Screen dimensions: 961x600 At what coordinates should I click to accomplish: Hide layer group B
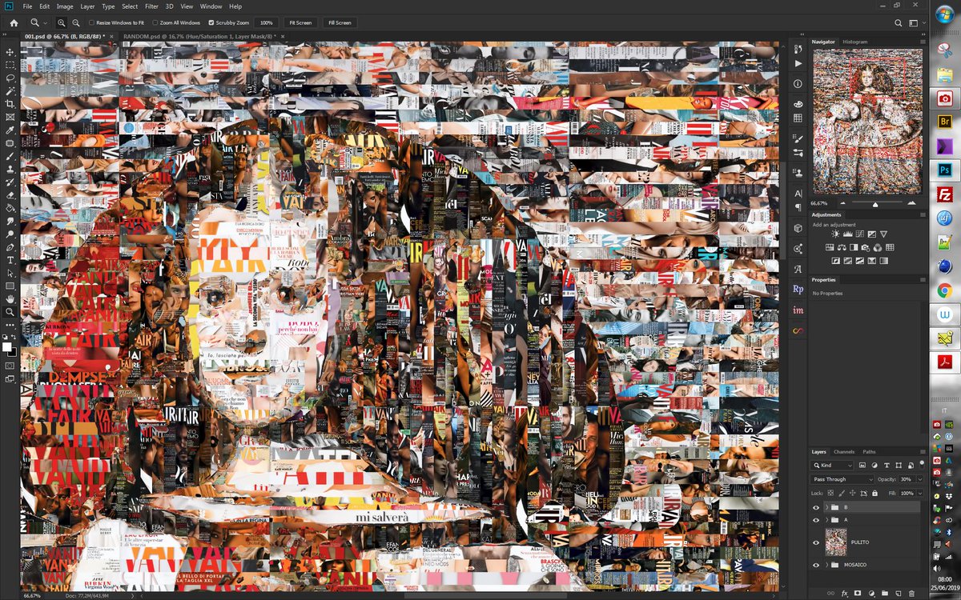click(x=816, y=507)
